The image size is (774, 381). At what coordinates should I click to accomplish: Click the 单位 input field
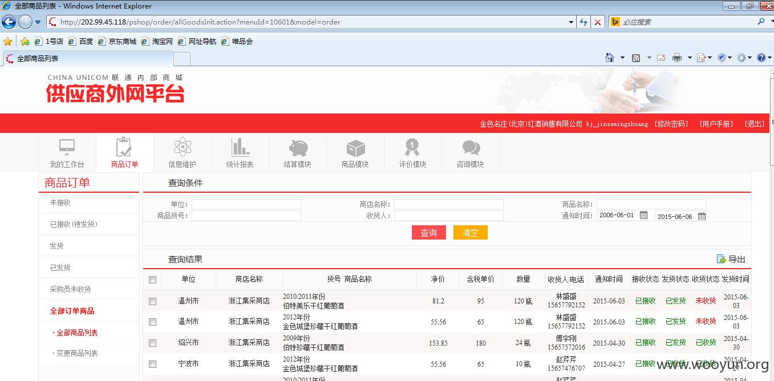[246, 204]
